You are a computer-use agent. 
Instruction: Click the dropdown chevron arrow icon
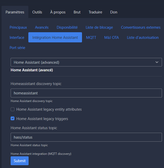[x=157, y=62]
